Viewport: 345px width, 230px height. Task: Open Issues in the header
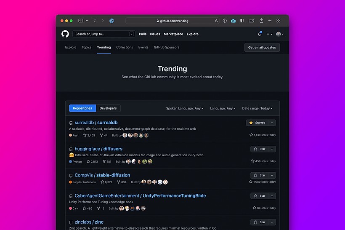pos(155,34)
